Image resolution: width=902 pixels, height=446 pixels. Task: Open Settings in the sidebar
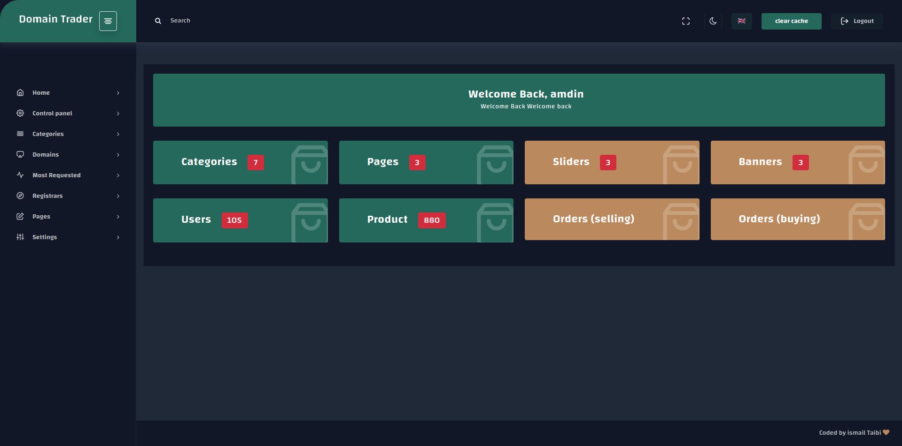68,237
